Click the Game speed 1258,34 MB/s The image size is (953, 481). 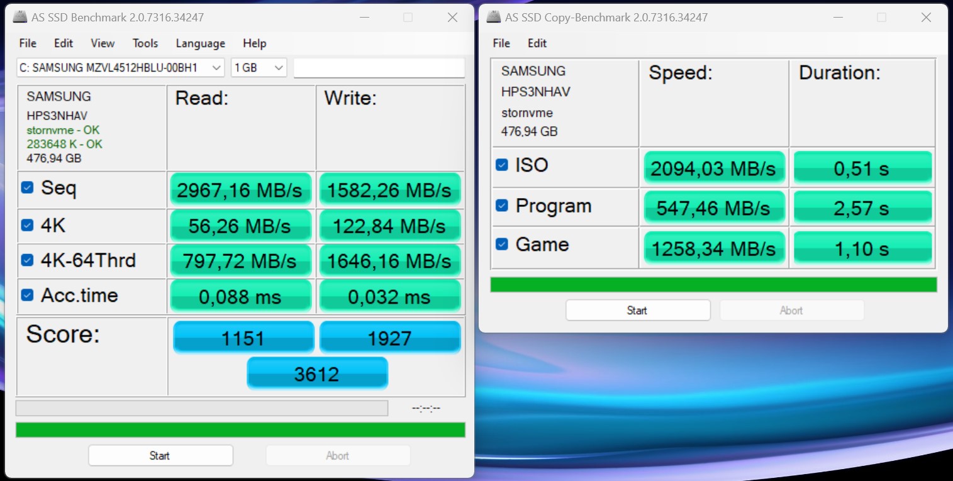pyautogui.click(x=714, y=248)
